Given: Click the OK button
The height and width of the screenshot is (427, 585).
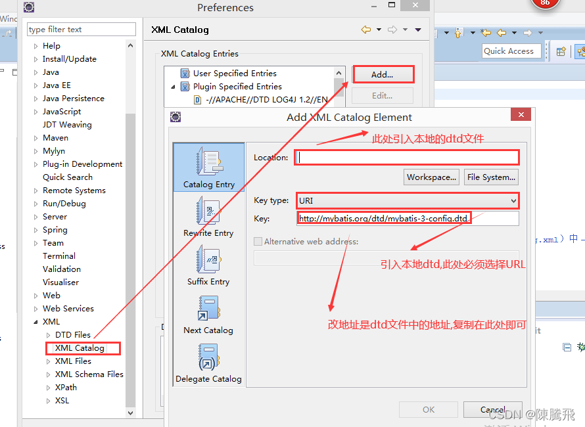Looking at the screenshot, I should pos(429,409).
